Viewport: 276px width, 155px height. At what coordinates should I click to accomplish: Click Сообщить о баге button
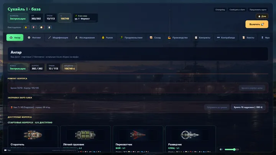click(x=237, y=10)
